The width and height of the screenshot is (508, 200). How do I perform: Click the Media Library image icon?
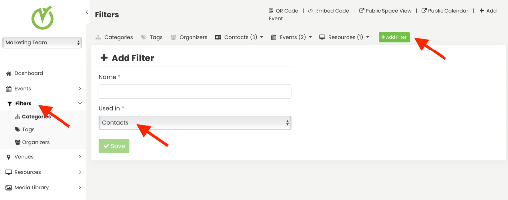[8, 188]
